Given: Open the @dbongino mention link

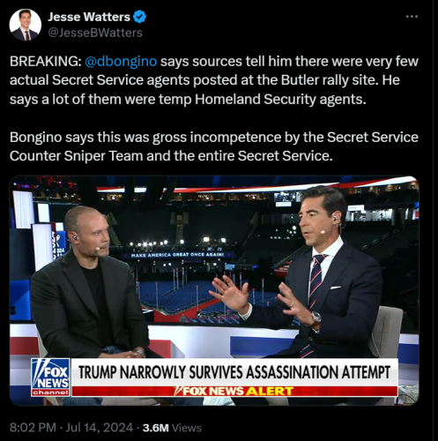Looking at the screenshot, I should [x=121, y=62].
